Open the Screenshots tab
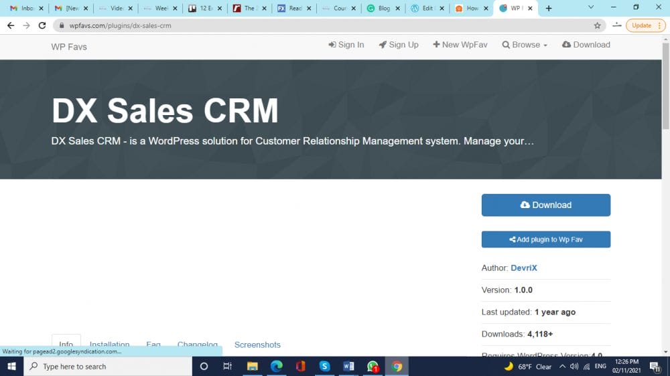 [x=257, y=345]
